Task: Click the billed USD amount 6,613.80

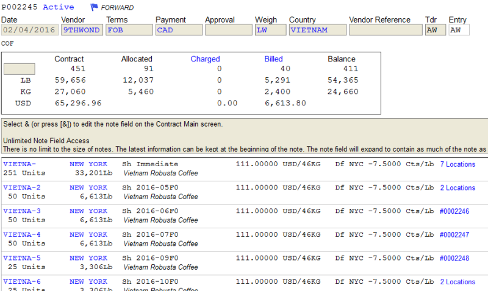Action: pyautogui.click(x=285, y=103)
